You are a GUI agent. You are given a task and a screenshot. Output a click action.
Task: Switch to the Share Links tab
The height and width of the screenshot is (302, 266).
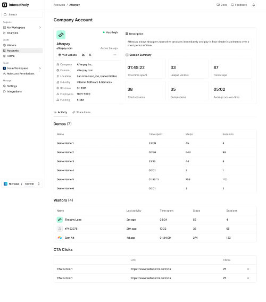click(81, 112)
